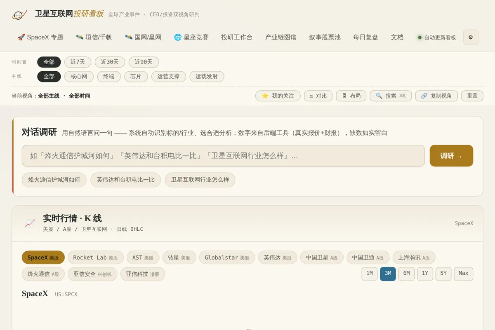Viewport: 495px width, 330px height.
Task: Open 叙事股票池 tab
Action: [325, 37]
